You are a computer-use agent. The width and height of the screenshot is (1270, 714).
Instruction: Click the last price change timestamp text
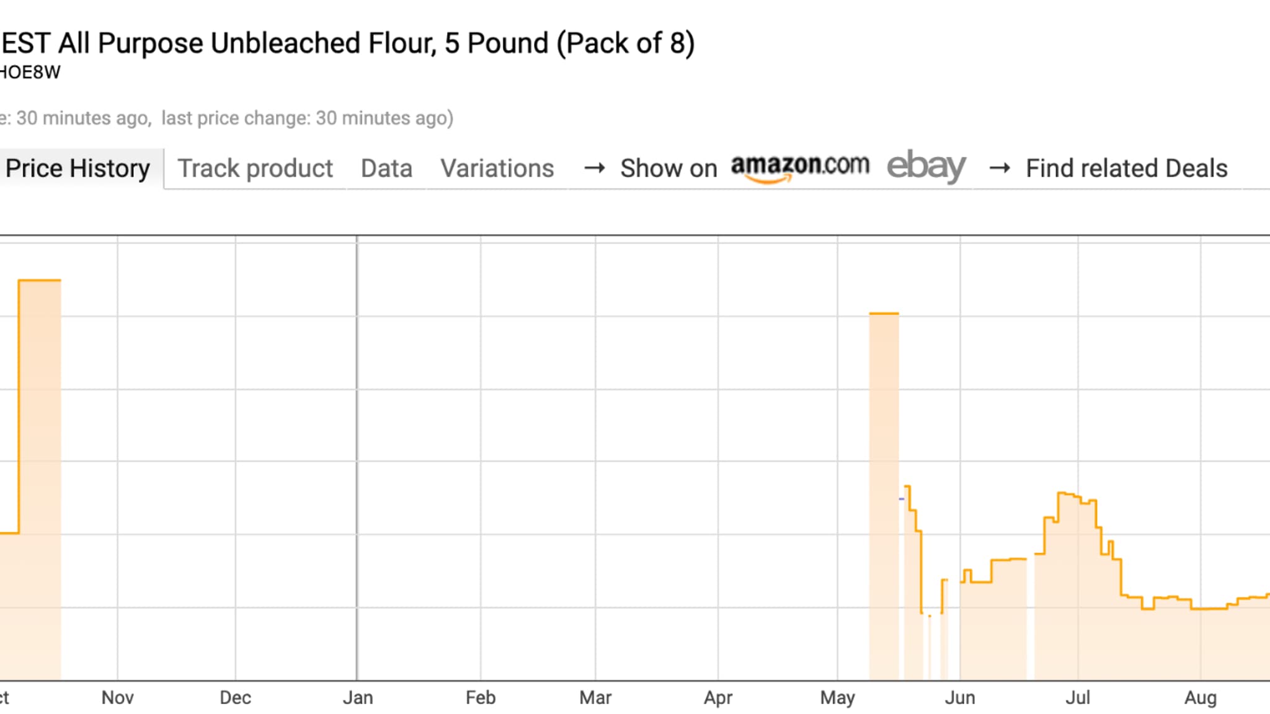tap(308, 118)
